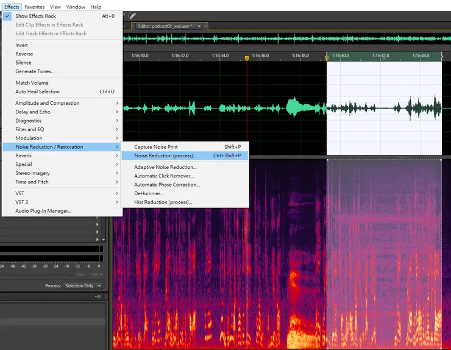Choose Noise Reduction (process)... entry
The width and height of the screenshot is (451, 350).
click(165, 155)
